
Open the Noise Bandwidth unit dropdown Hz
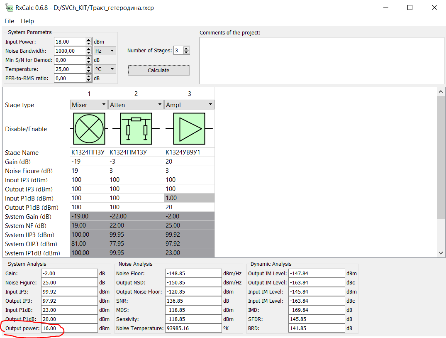pyautogui.click(x=105, y=51)
